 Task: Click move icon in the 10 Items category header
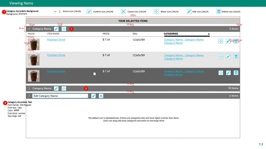point(64,88)
